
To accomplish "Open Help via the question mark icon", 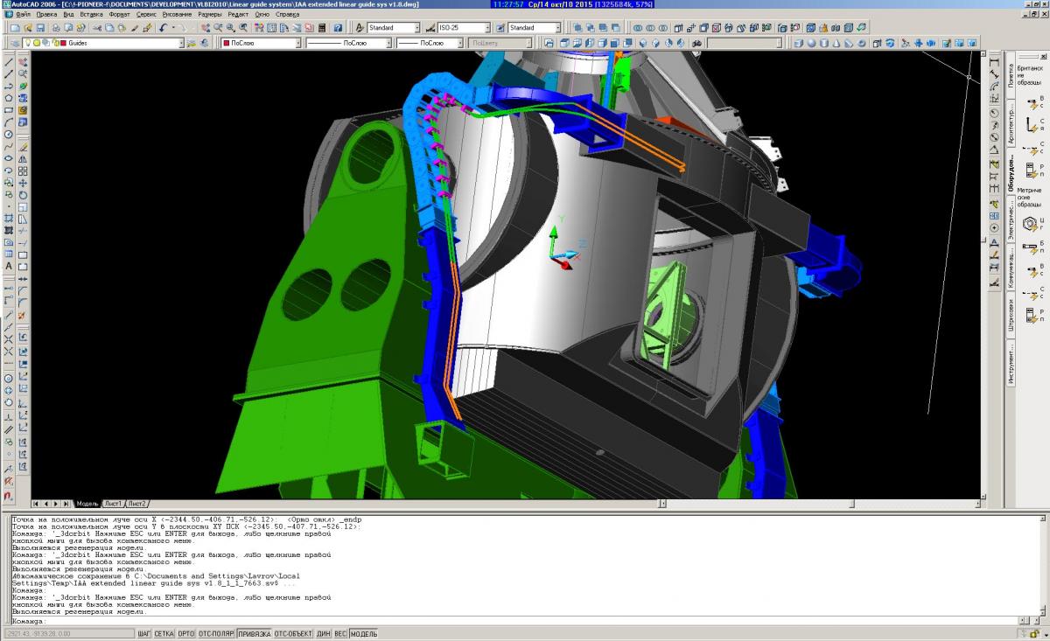I will tap(338, 28).
